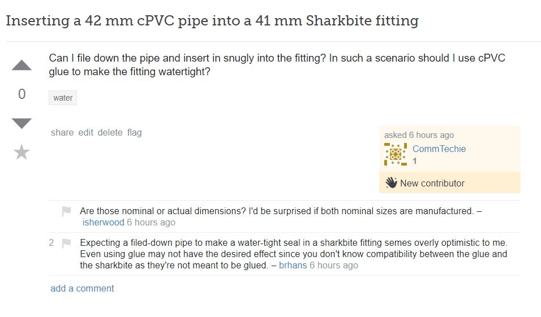Upvote the question with the up arrow

point(22,65)
